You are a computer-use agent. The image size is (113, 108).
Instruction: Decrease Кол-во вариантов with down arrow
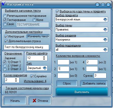[16, 81]
